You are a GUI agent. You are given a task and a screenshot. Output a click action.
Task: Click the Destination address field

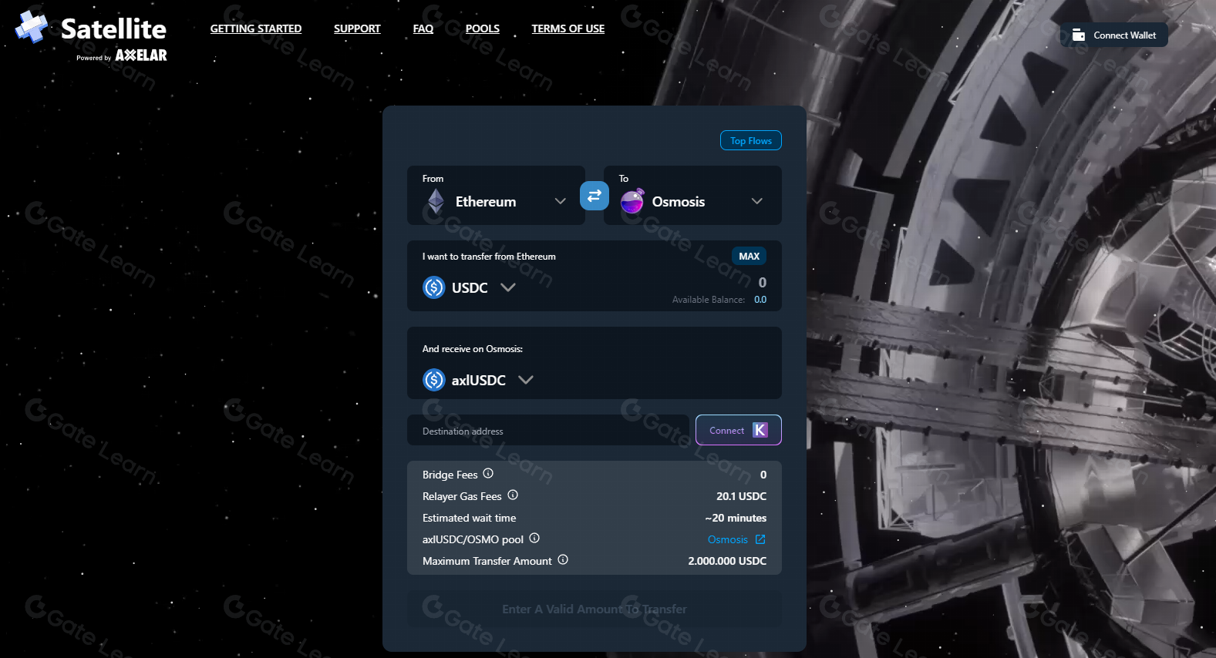(x=548, y=430)
